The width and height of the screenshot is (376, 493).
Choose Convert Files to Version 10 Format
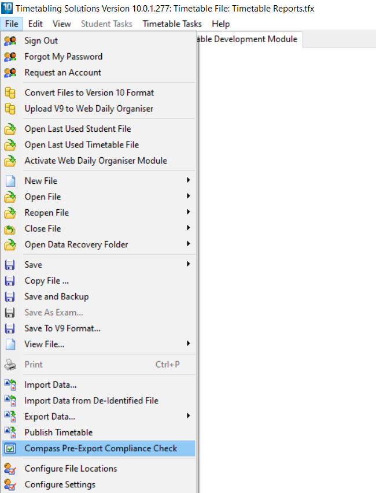point(98,92)
